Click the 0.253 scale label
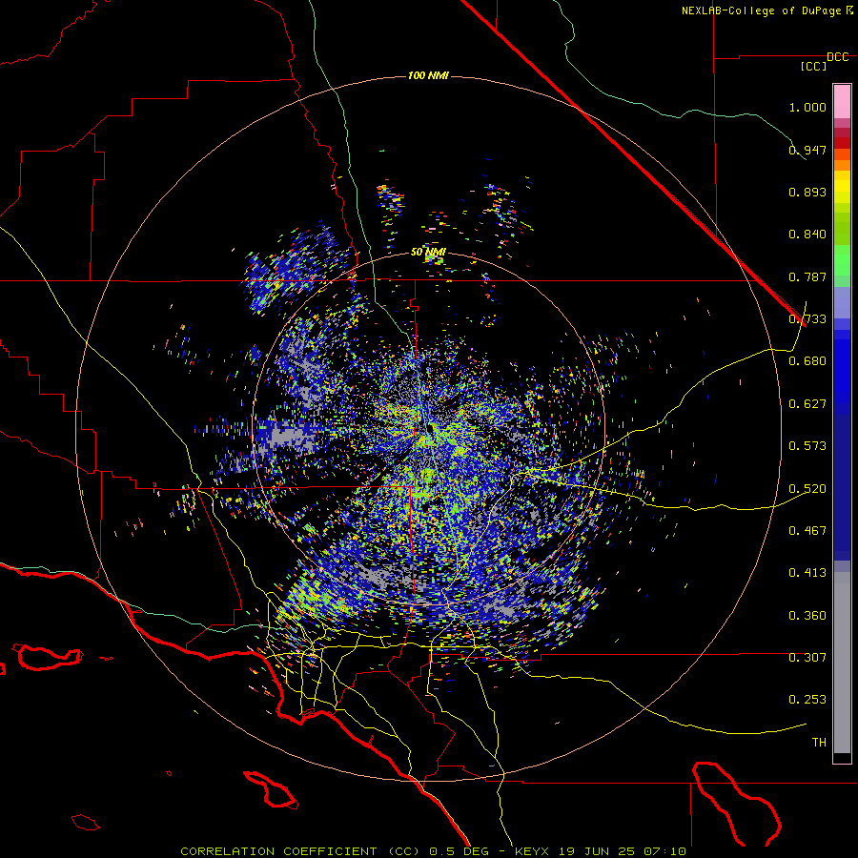The height and width of the screenshot is (858, 858). pos(807,700)
